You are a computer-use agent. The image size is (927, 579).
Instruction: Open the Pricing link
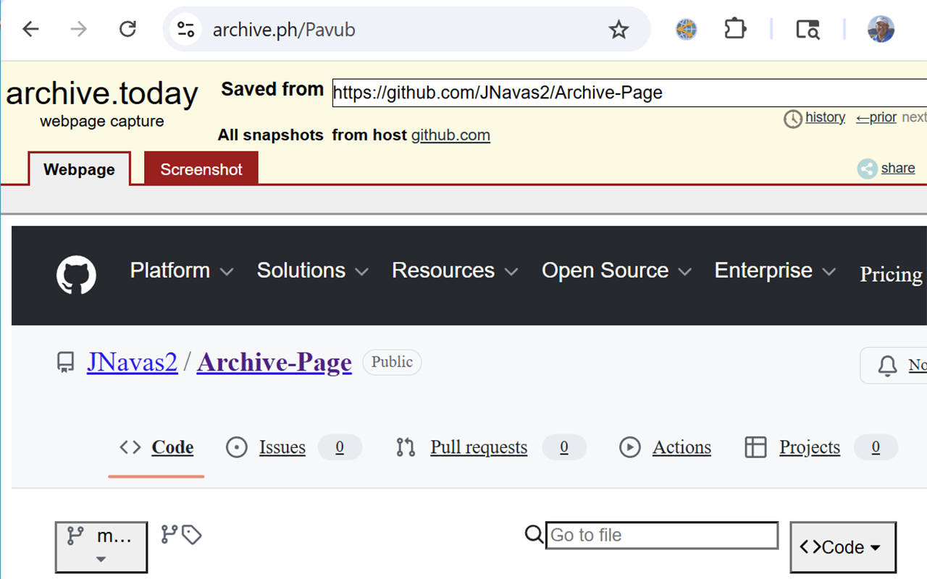[x=892, y=274]
